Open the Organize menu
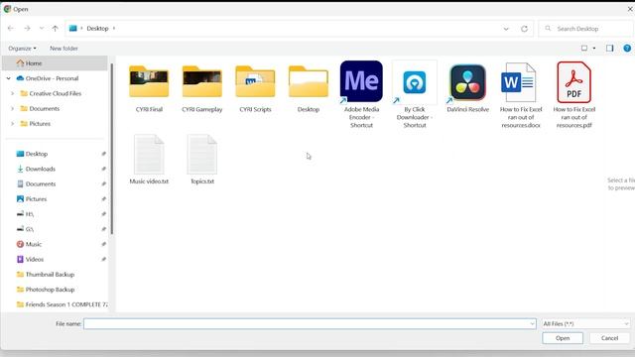 [x=22, y=49]
